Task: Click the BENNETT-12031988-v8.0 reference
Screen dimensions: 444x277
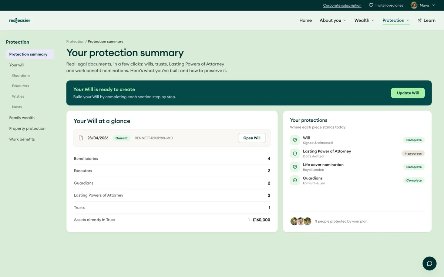Action: tap(154, 138)
